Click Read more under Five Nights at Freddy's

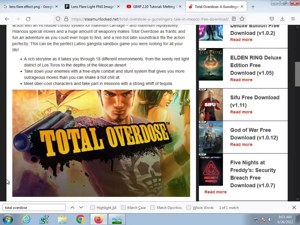(x=215, y=192)
